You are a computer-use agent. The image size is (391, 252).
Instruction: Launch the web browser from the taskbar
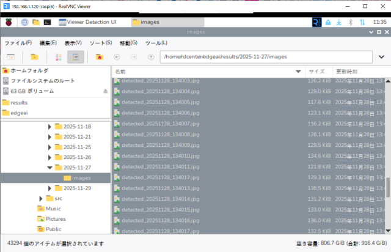pos(24,22)
